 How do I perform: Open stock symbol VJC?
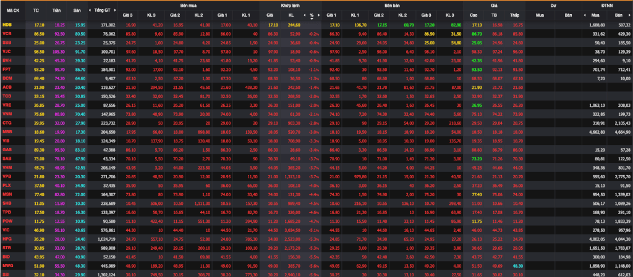coord(7,51)
